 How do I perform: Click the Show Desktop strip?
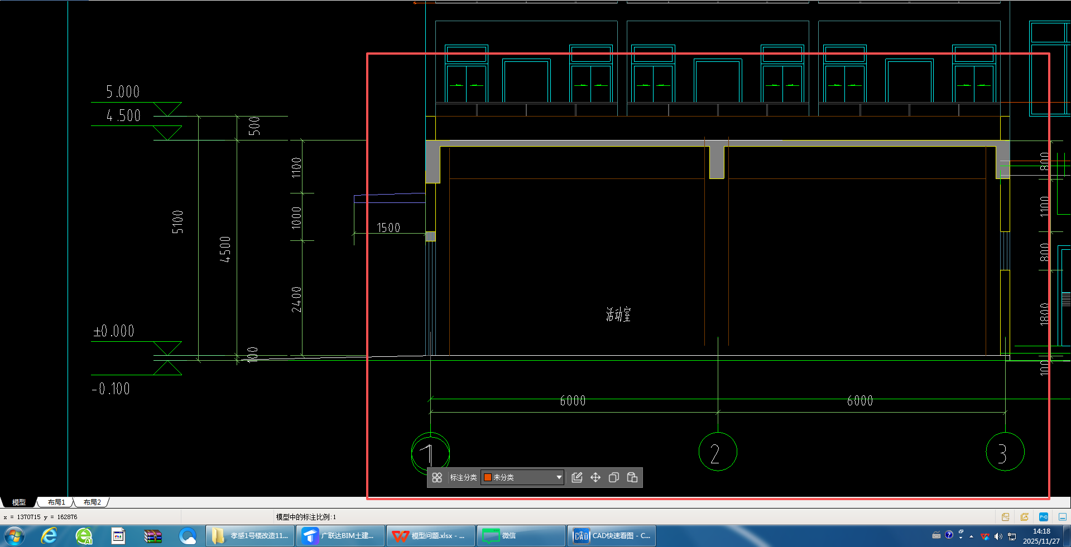pos(1067,536)
